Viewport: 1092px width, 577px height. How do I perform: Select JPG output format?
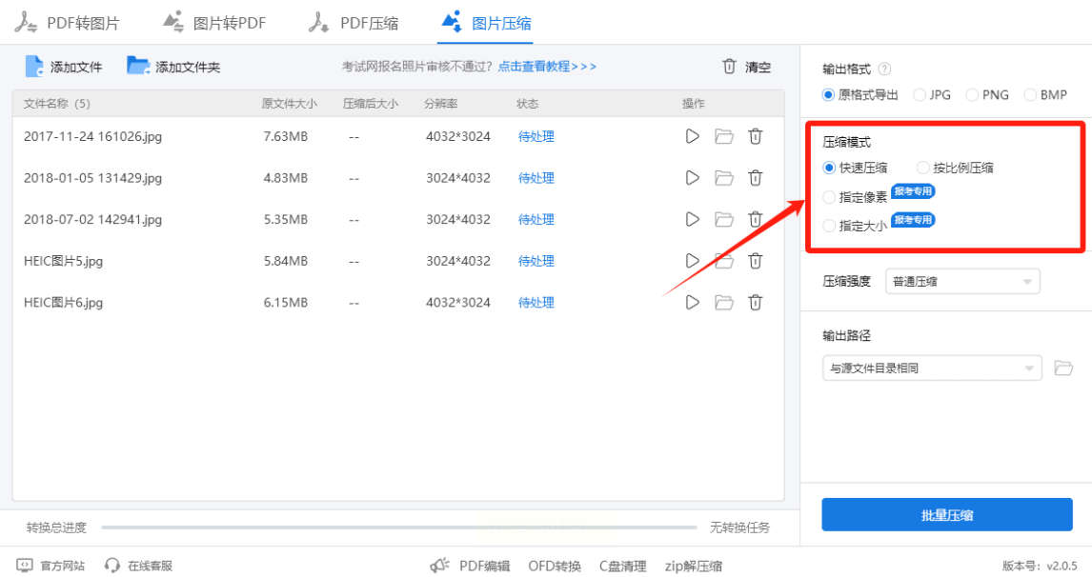(932, 94)
